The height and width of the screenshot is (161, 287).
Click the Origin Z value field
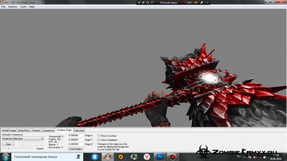(76, 144)
